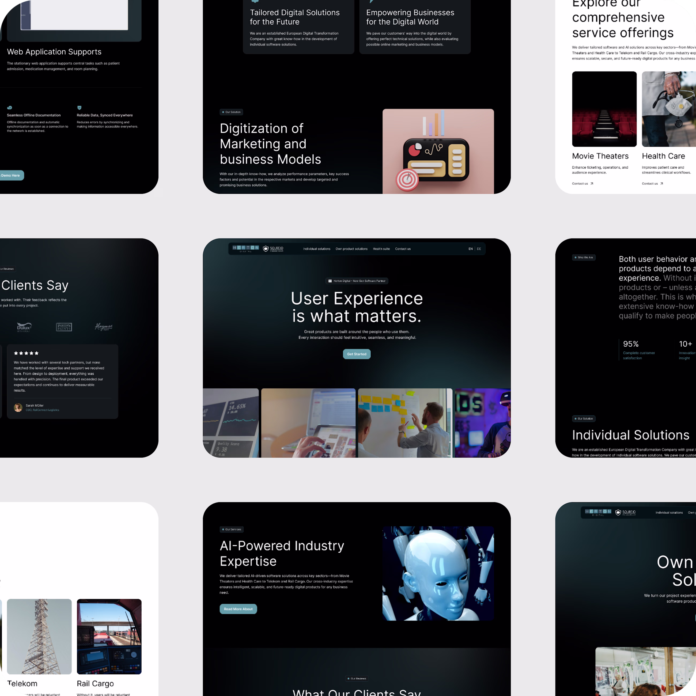Click the five-star rating in review card

point(26,353)
